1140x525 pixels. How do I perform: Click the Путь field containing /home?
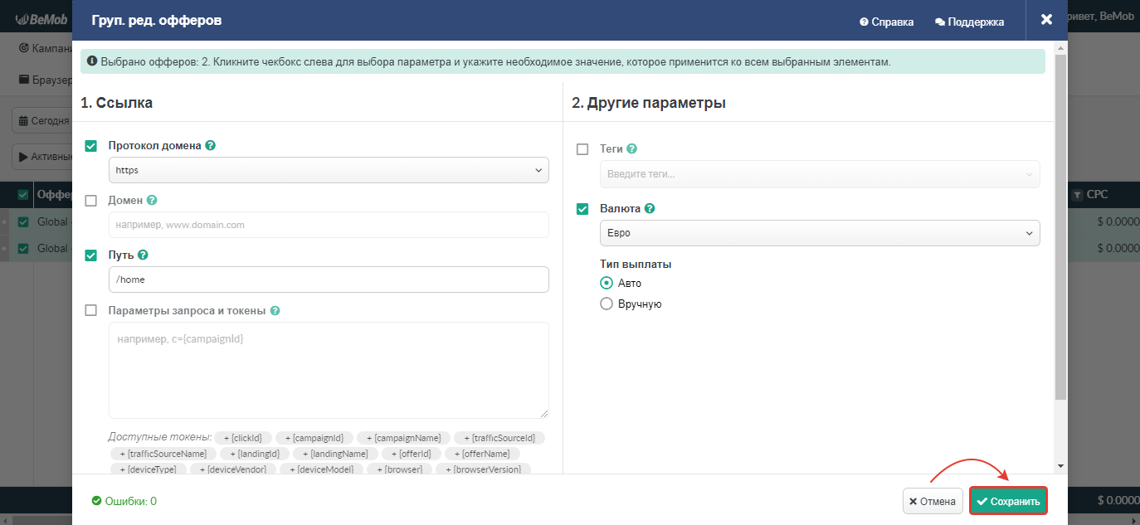(x=329, y=280)
